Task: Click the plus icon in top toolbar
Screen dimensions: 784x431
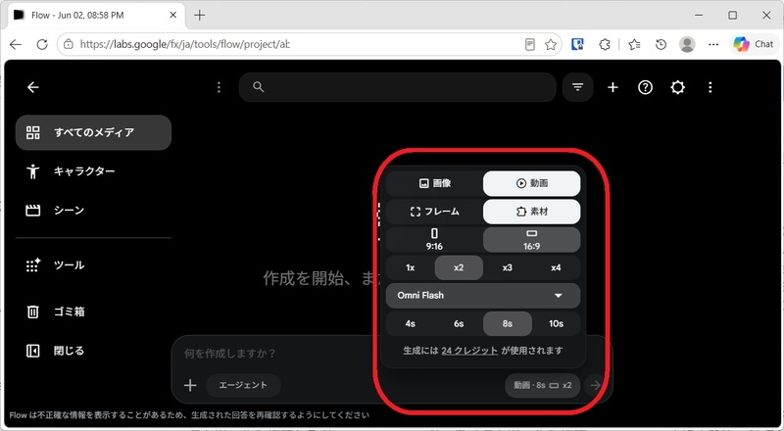Action: (x=612, y=87)
